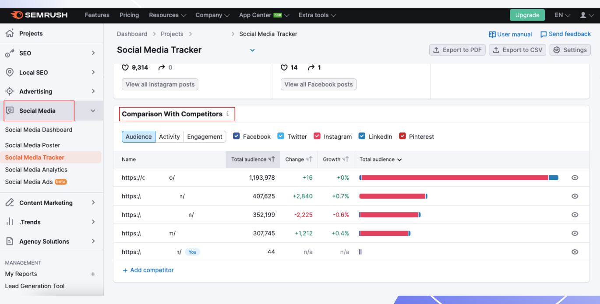Toggle the Facebook checkbox
The height and width of the screenshot is (304, 600).
236,136
